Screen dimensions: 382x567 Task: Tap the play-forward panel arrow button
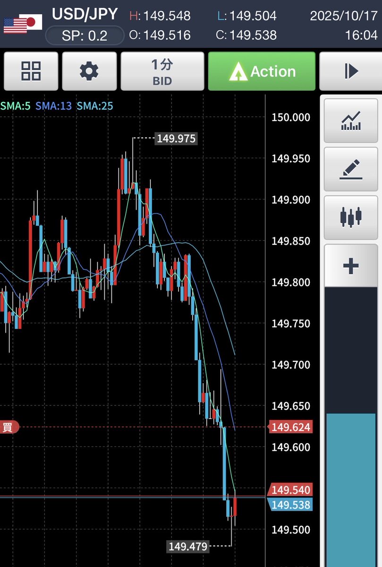coord(351,71)
